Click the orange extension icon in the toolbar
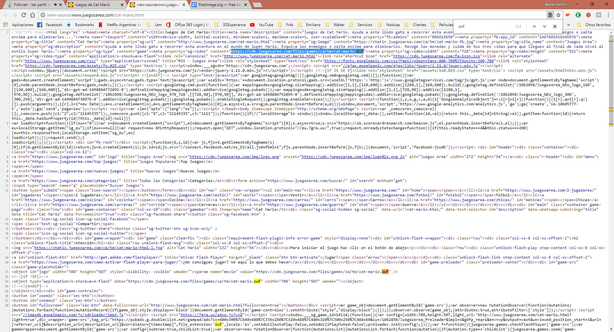 pyautogui.click(x=568, y=15)
